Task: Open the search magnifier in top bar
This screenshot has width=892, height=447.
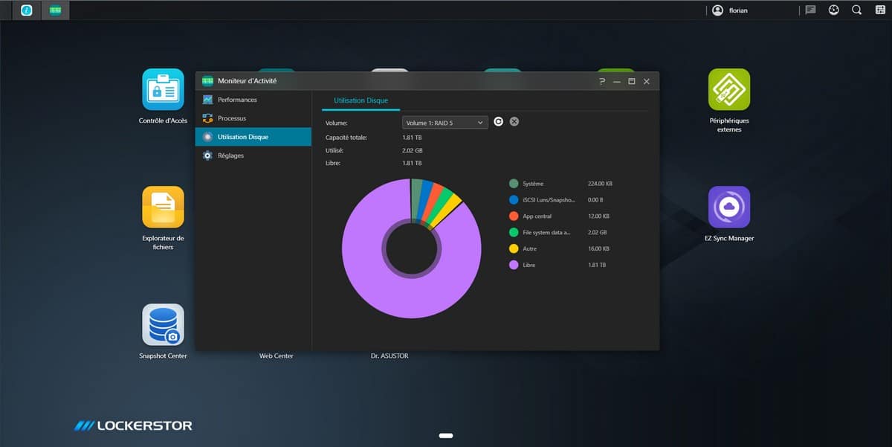Action: coord(856,10)
